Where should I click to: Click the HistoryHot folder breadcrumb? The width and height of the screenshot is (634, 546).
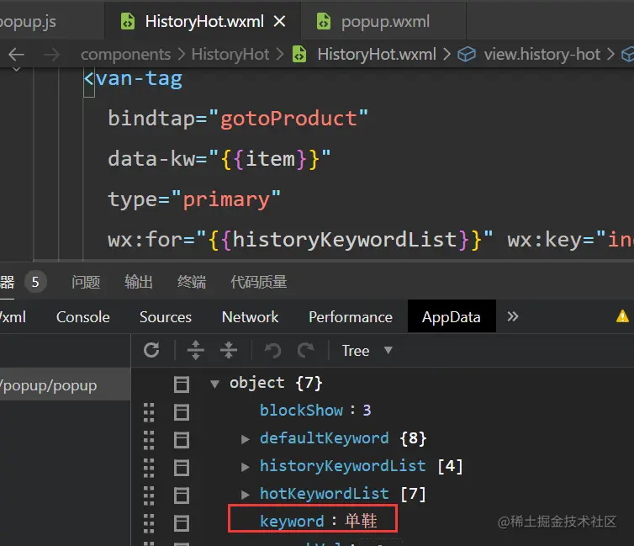point(230,54)
